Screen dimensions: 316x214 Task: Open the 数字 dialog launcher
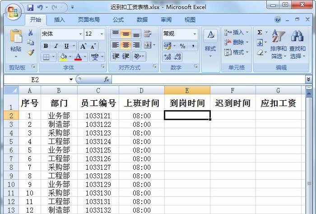tap(195, 66)
